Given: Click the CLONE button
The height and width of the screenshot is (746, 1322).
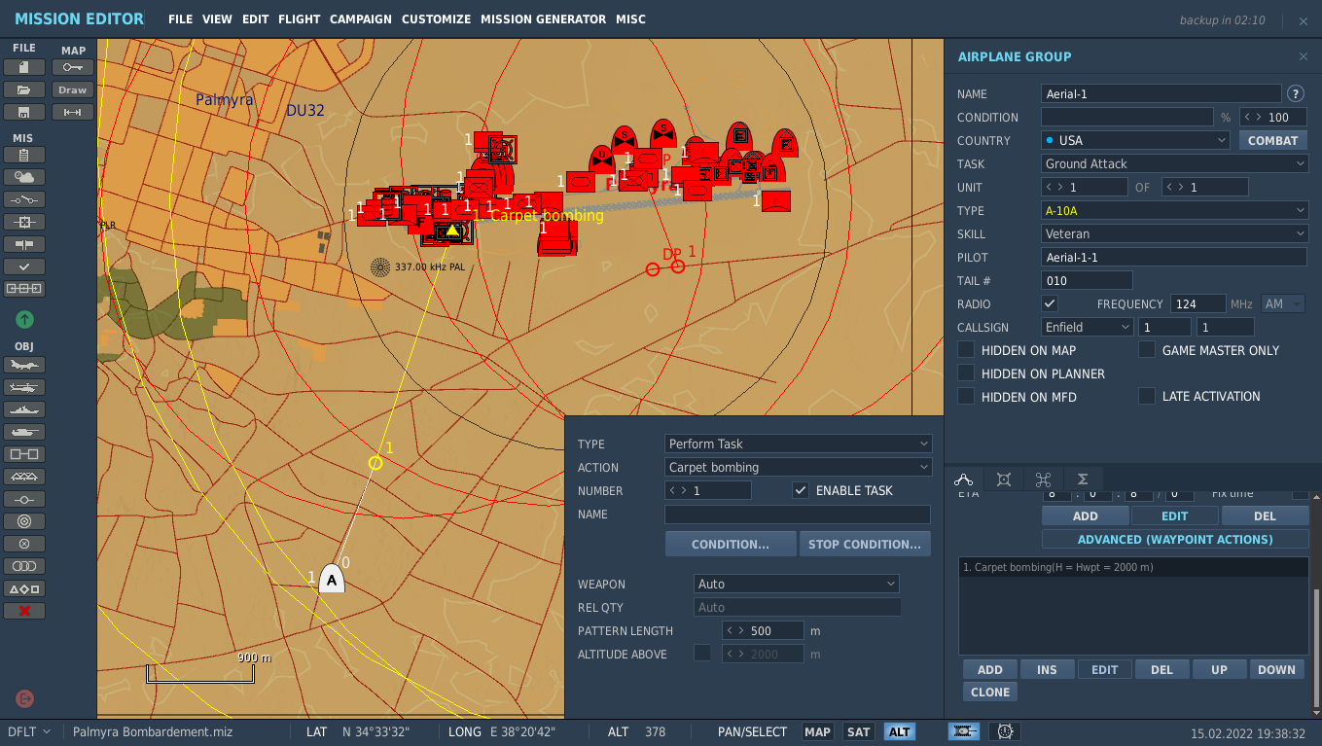Looking at the screenshot, I should click(x=990, y=693).
